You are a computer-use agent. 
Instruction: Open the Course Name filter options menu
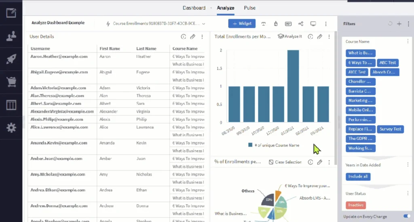click(408, 41)
